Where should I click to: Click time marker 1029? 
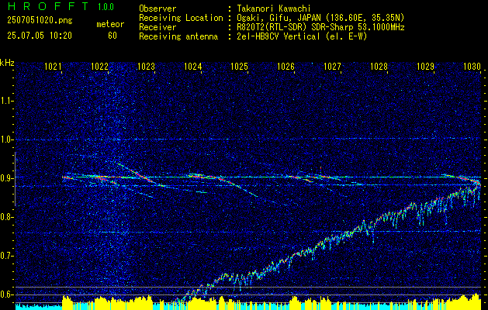click(x=426, y=66)
